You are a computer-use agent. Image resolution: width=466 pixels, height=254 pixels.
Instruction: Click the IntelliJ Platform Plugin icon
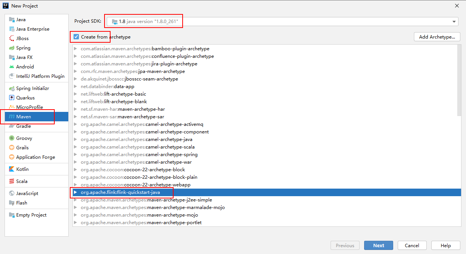[x=12, y=76]
